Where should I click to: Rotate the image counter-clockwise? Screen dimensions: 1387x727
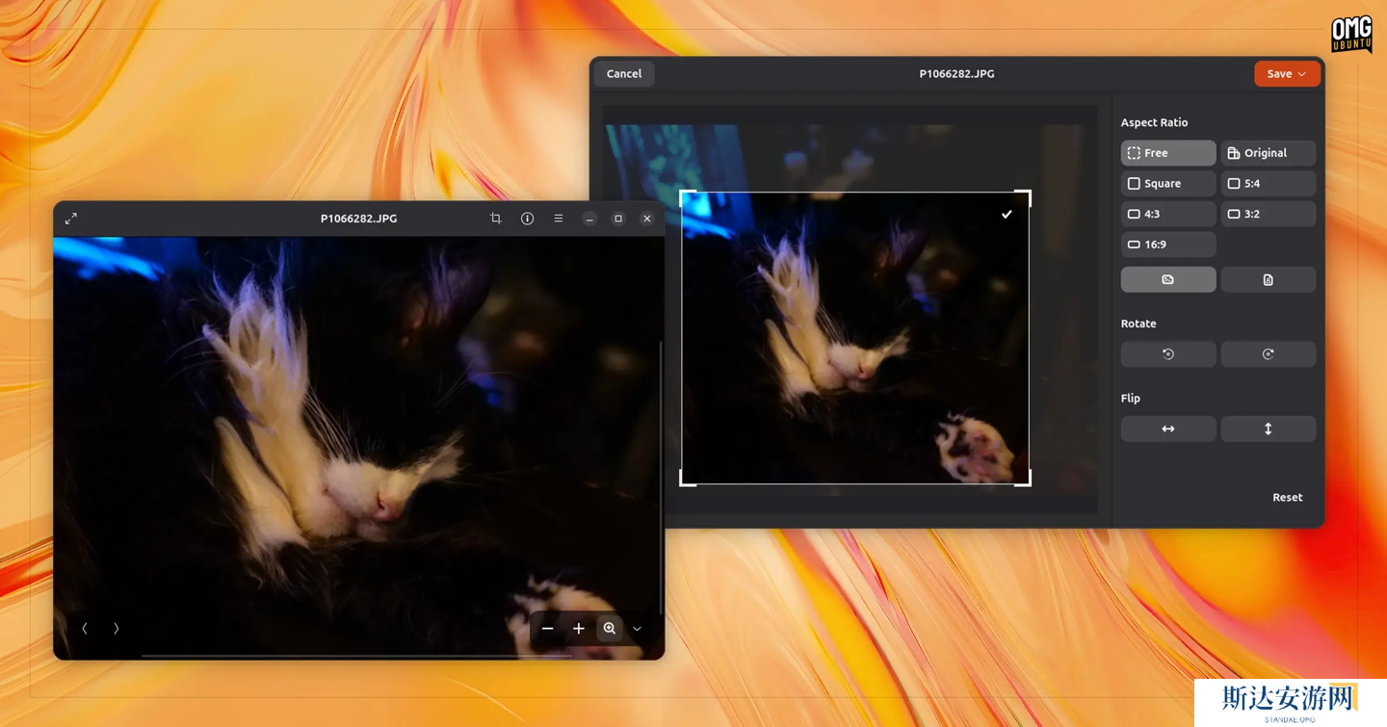tap(1167, 354)
